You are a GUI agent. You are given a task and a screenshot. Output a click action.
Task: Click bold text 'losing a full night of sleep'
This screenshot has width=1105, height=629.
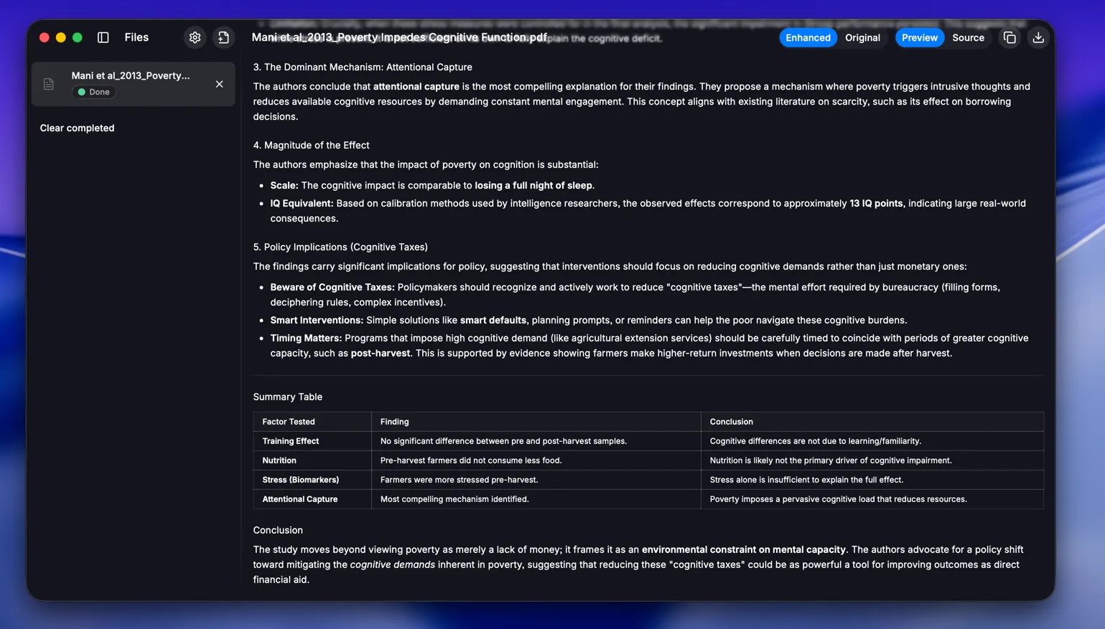click(x=533, y=185)
